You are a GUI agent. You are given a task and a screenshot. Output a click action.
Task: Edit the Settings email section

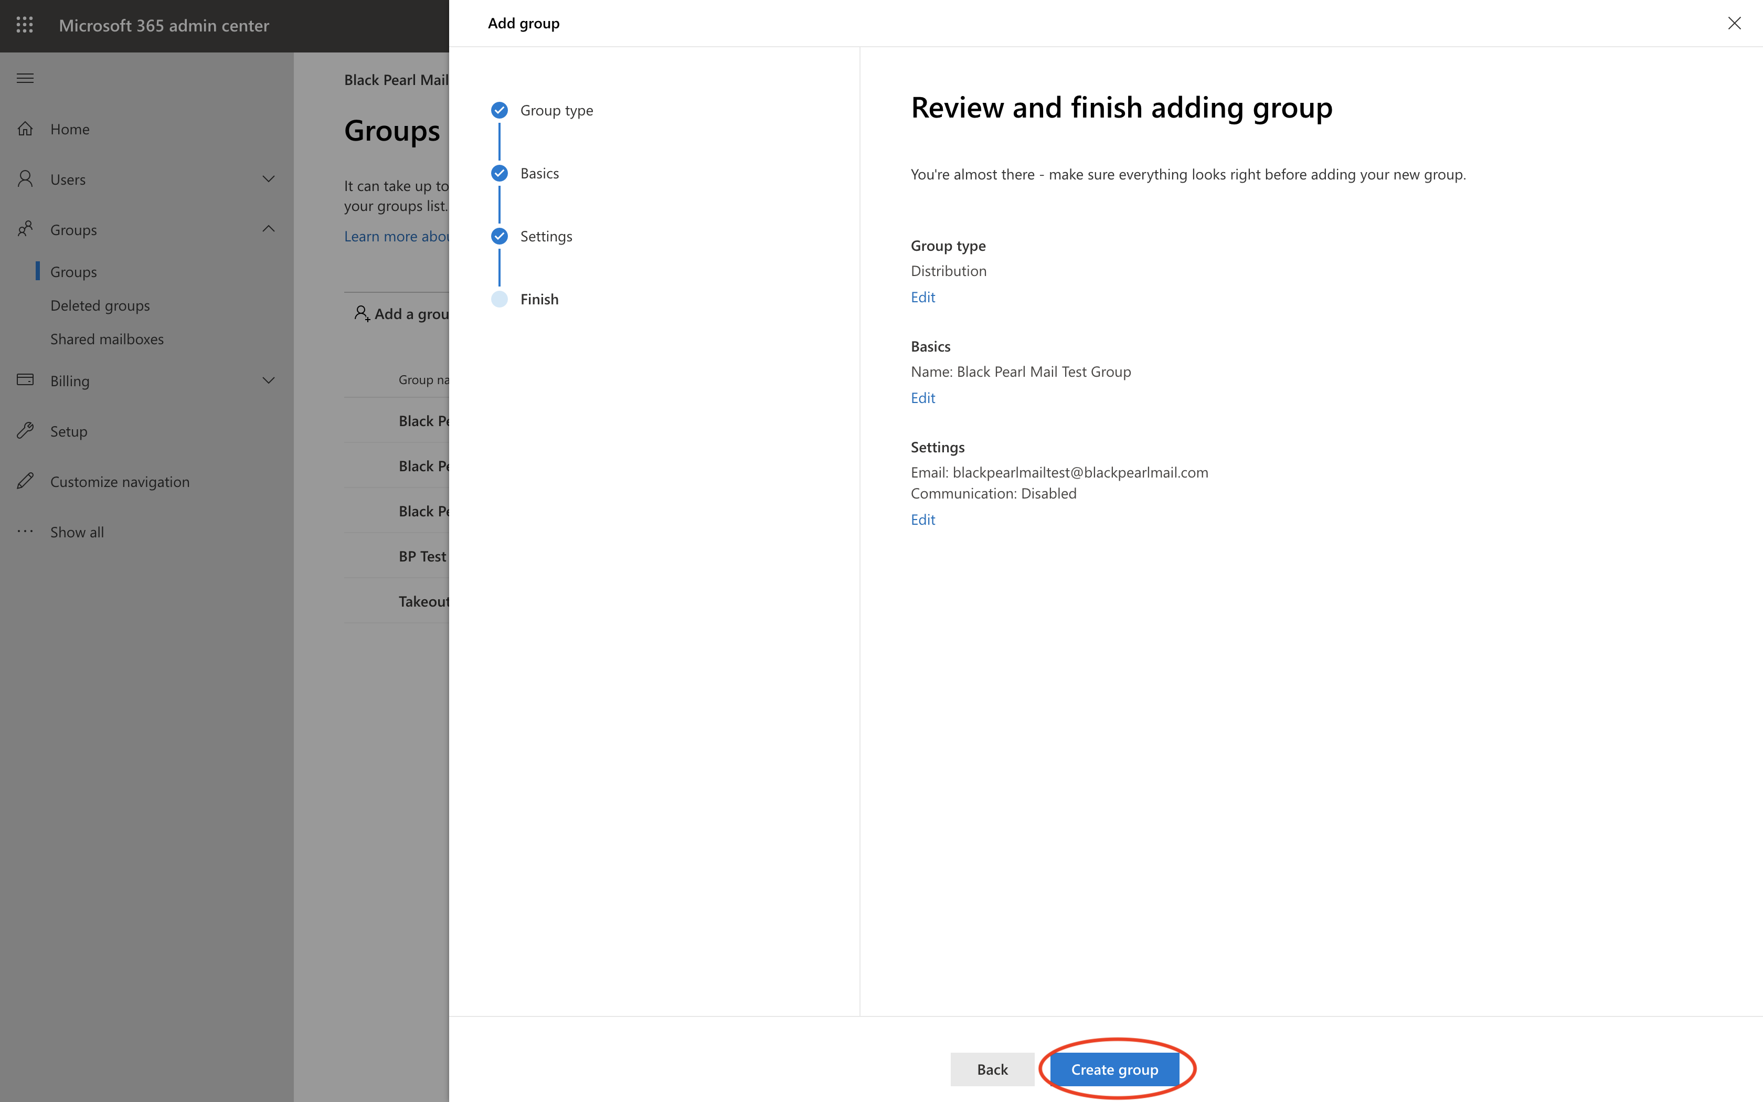922,520
